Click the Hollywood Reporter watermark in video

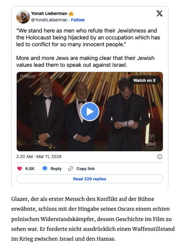(x=28, y=76)
